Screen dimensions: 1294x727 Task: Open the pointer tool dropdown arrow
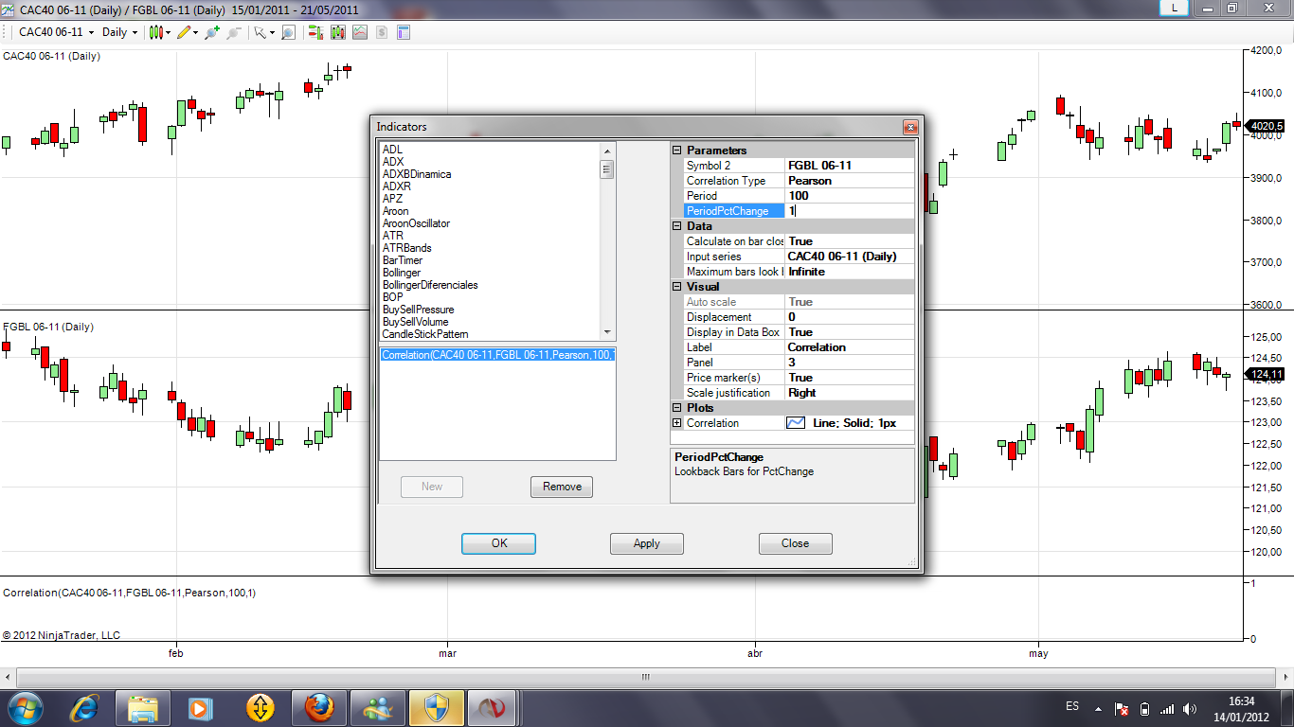[272, 32]
